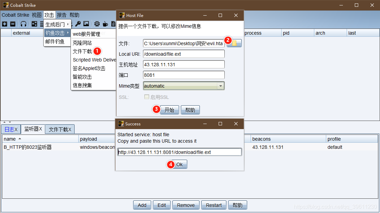Viewport: 380px width, 213px height.
Task: Click the external column header
Action: 21,33
